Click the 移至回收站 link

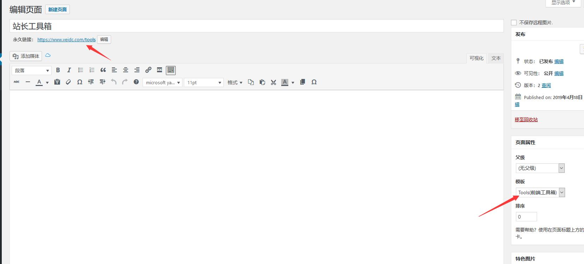coord(526,119)
